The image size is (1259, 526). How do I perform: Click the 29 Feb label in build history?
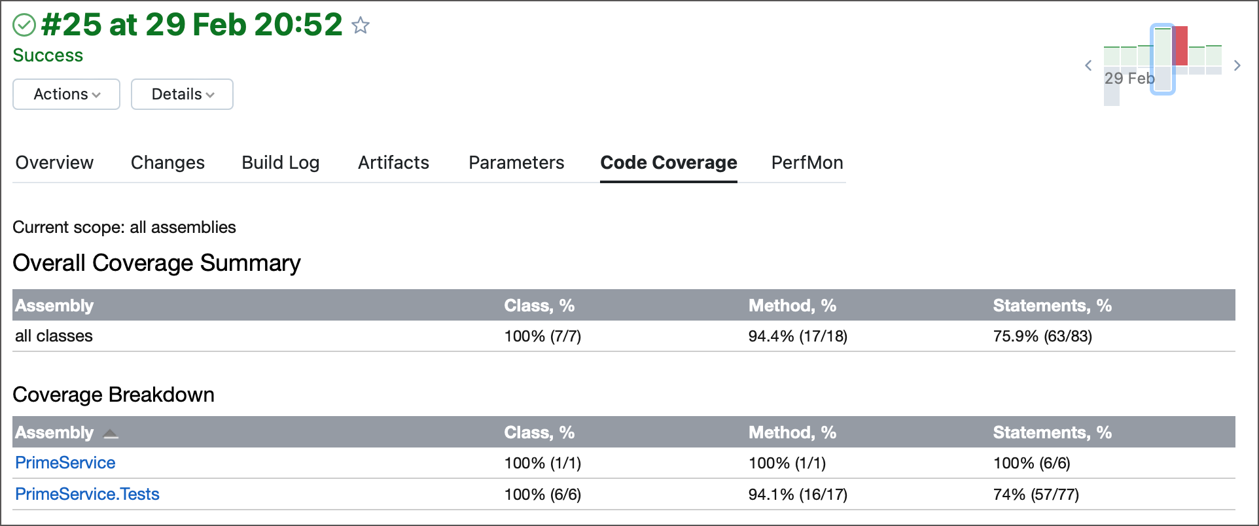[1129, 78]
